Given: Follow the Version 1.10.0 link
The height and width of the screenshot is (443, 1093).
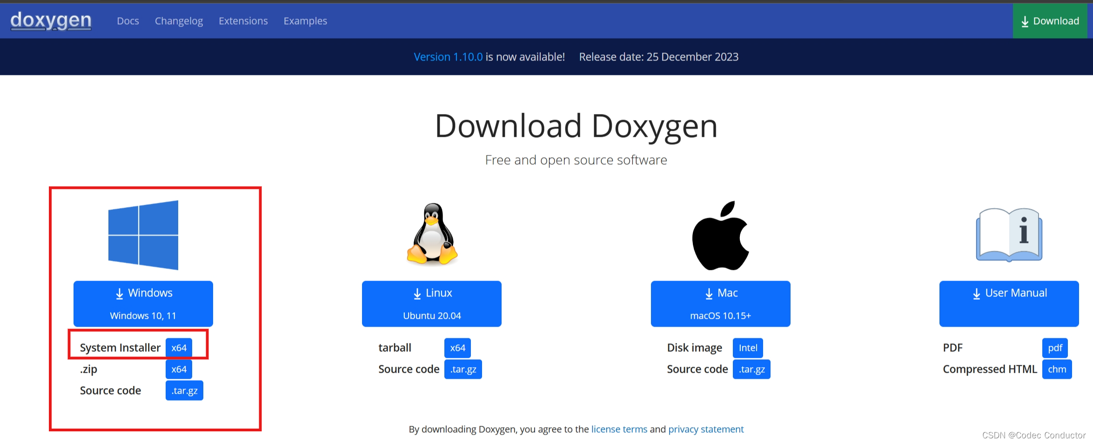Looking at the screenshot, I should (x=448, y=57).
